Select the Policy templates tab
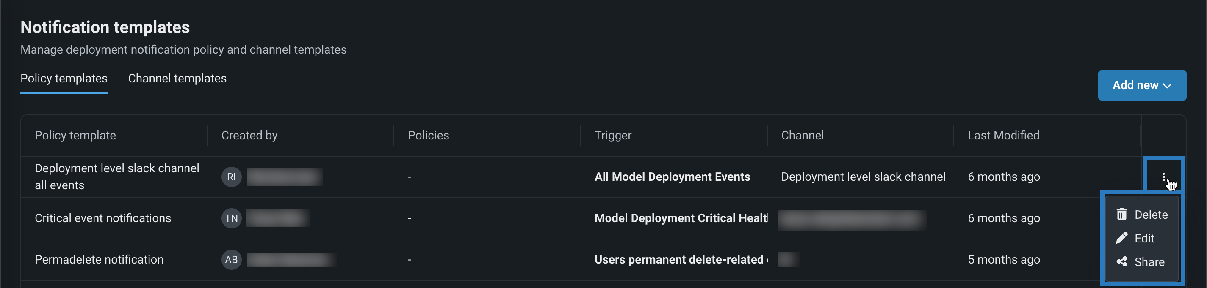This screenshot has height=288, width=1207. [x=64, y=79]
